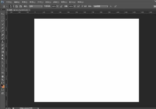The height and width of the screenshot is (109, 156).
Task: Select the Zoom tool
Action: 3,80
